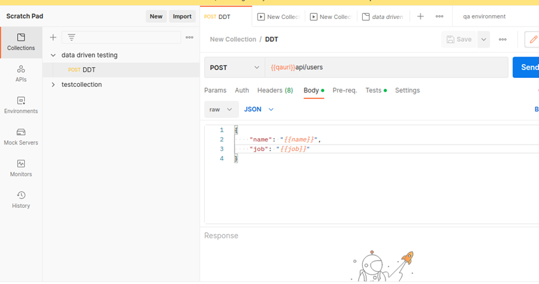Open the APIs sidebar section

click(x=21, y=74)
